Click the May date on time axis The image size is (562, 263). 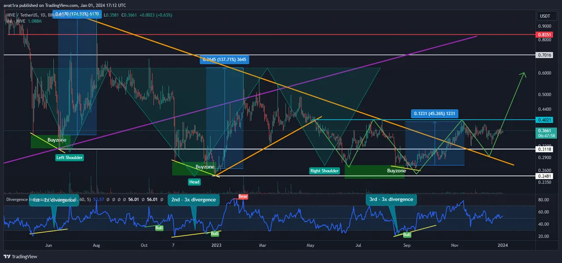tap(311, 245)
